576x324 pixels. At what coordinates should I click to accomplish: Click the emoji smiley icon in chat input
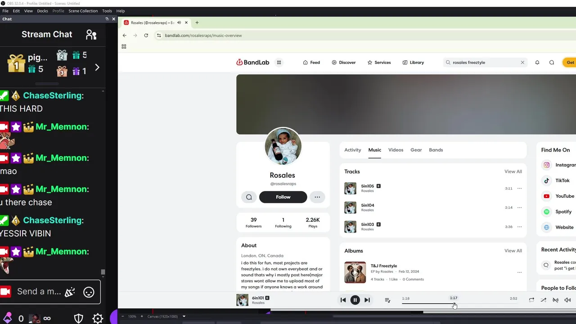[89, 292]
